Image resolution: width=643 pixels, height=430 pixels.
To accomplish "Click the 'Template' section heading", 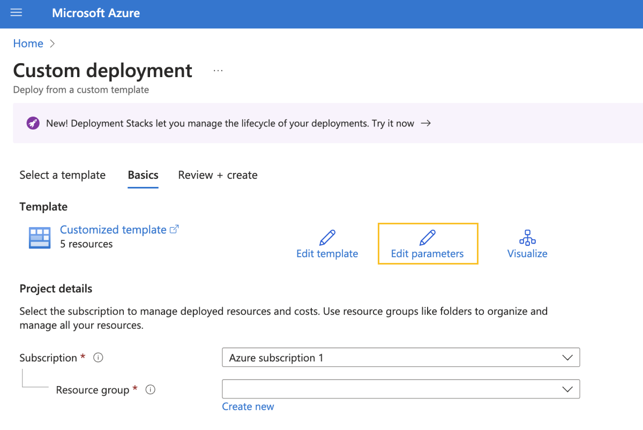I will pyautogui.click(x=43, y=207).
